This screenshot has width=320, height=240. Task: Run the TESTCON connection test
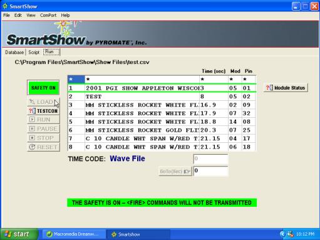pos(43,111)
